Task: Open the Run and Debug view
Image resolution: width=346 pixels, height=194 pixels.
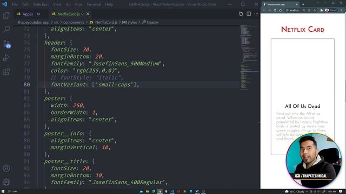Action: pyautogui.click(x=6, y=58)
